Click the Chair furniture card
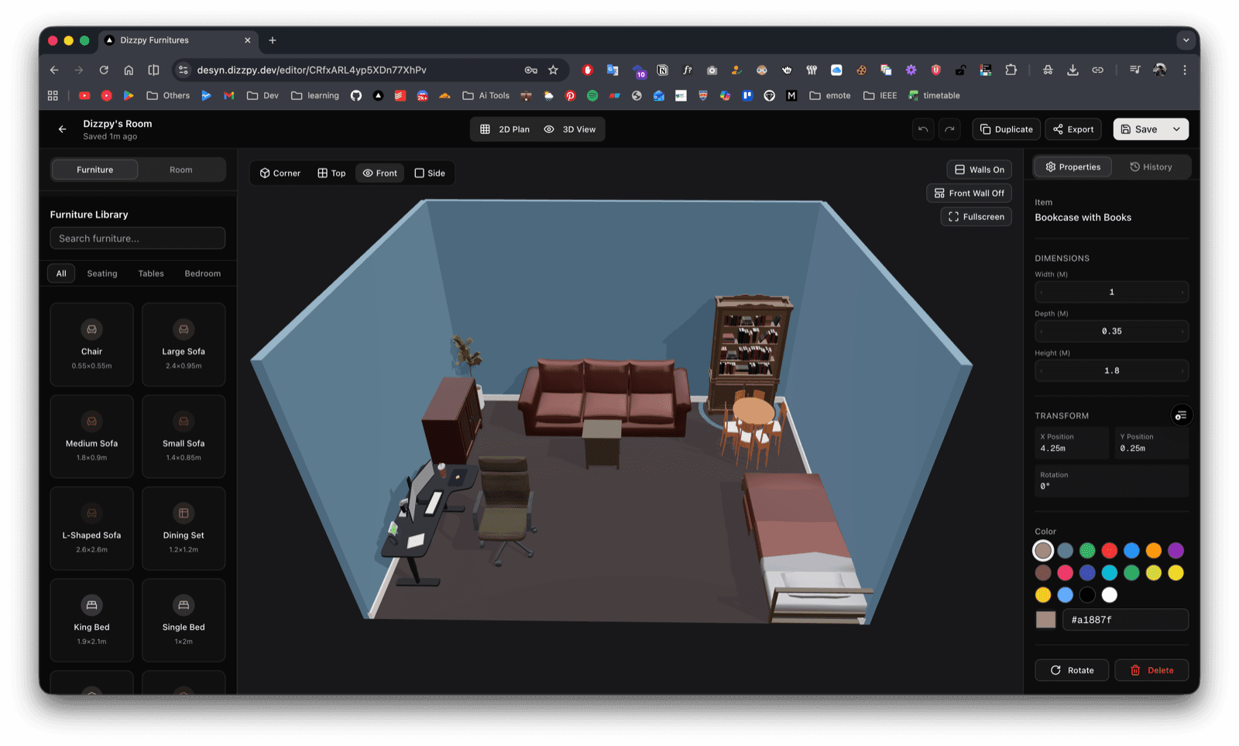The image size is (1239, 746). pyautogui.click(x=91, y=344)
